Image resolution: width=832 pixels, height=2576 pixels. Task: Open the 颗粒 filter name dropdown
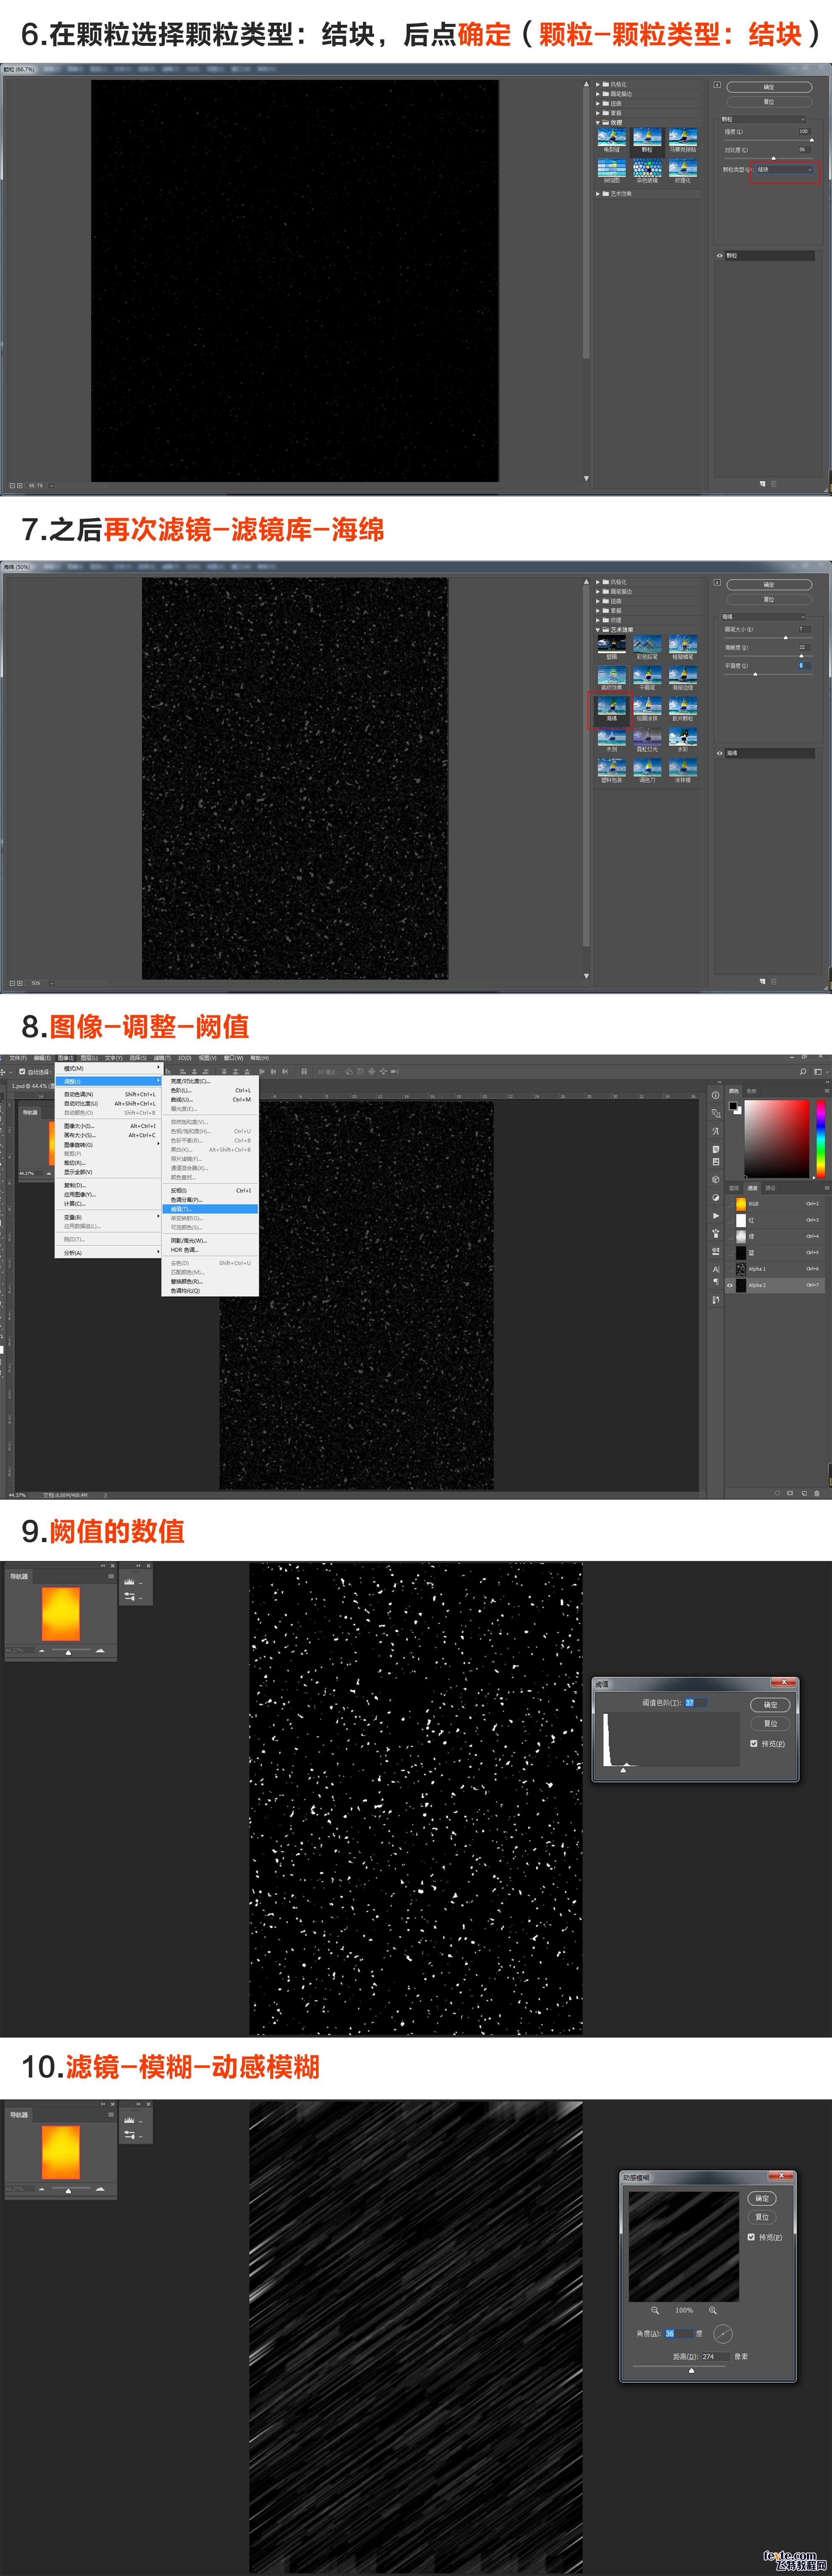point(763,119)
